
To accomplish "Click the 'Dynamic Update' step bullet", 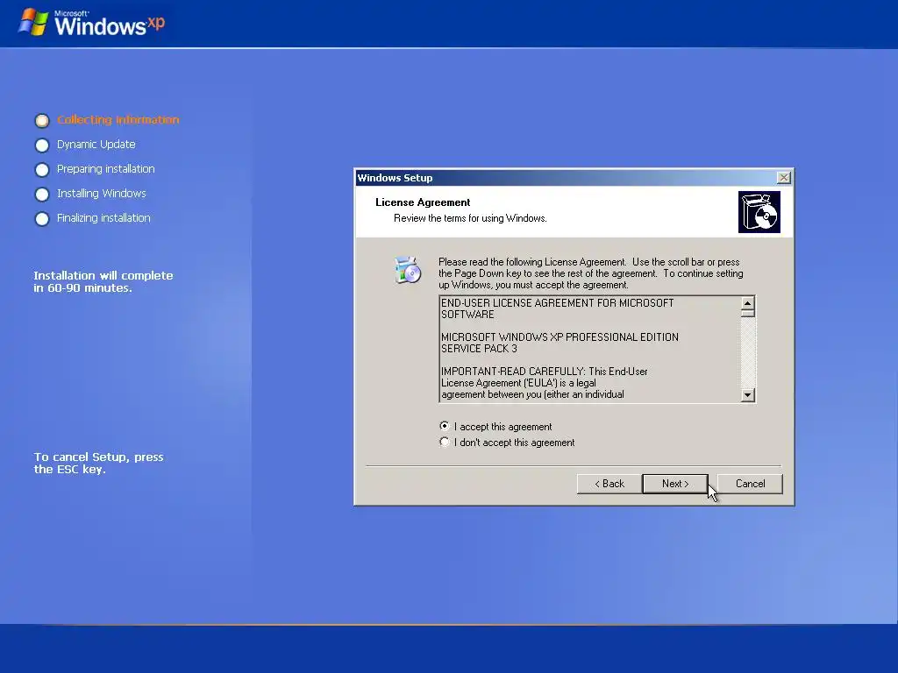I will (x=42, y=145).
